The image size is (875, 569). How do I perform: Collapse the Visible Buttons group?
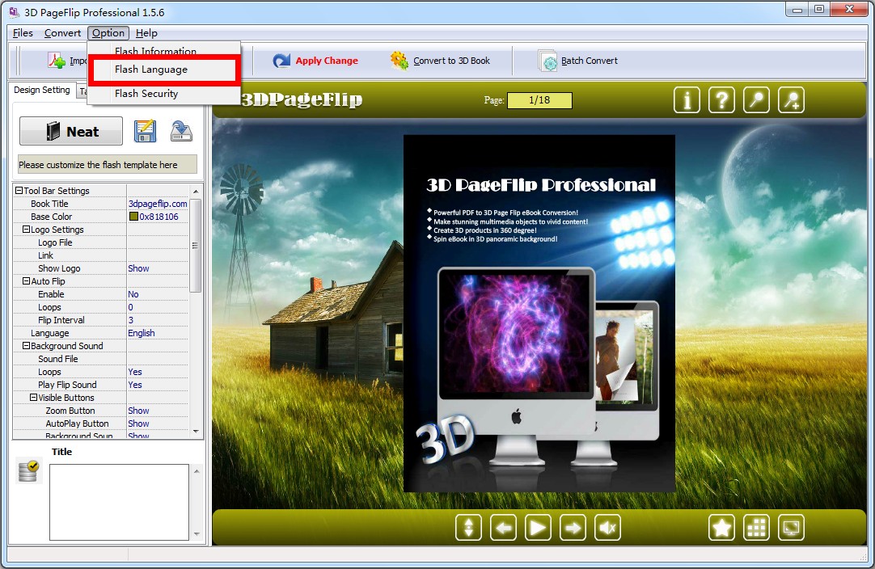tap(33, 397)
